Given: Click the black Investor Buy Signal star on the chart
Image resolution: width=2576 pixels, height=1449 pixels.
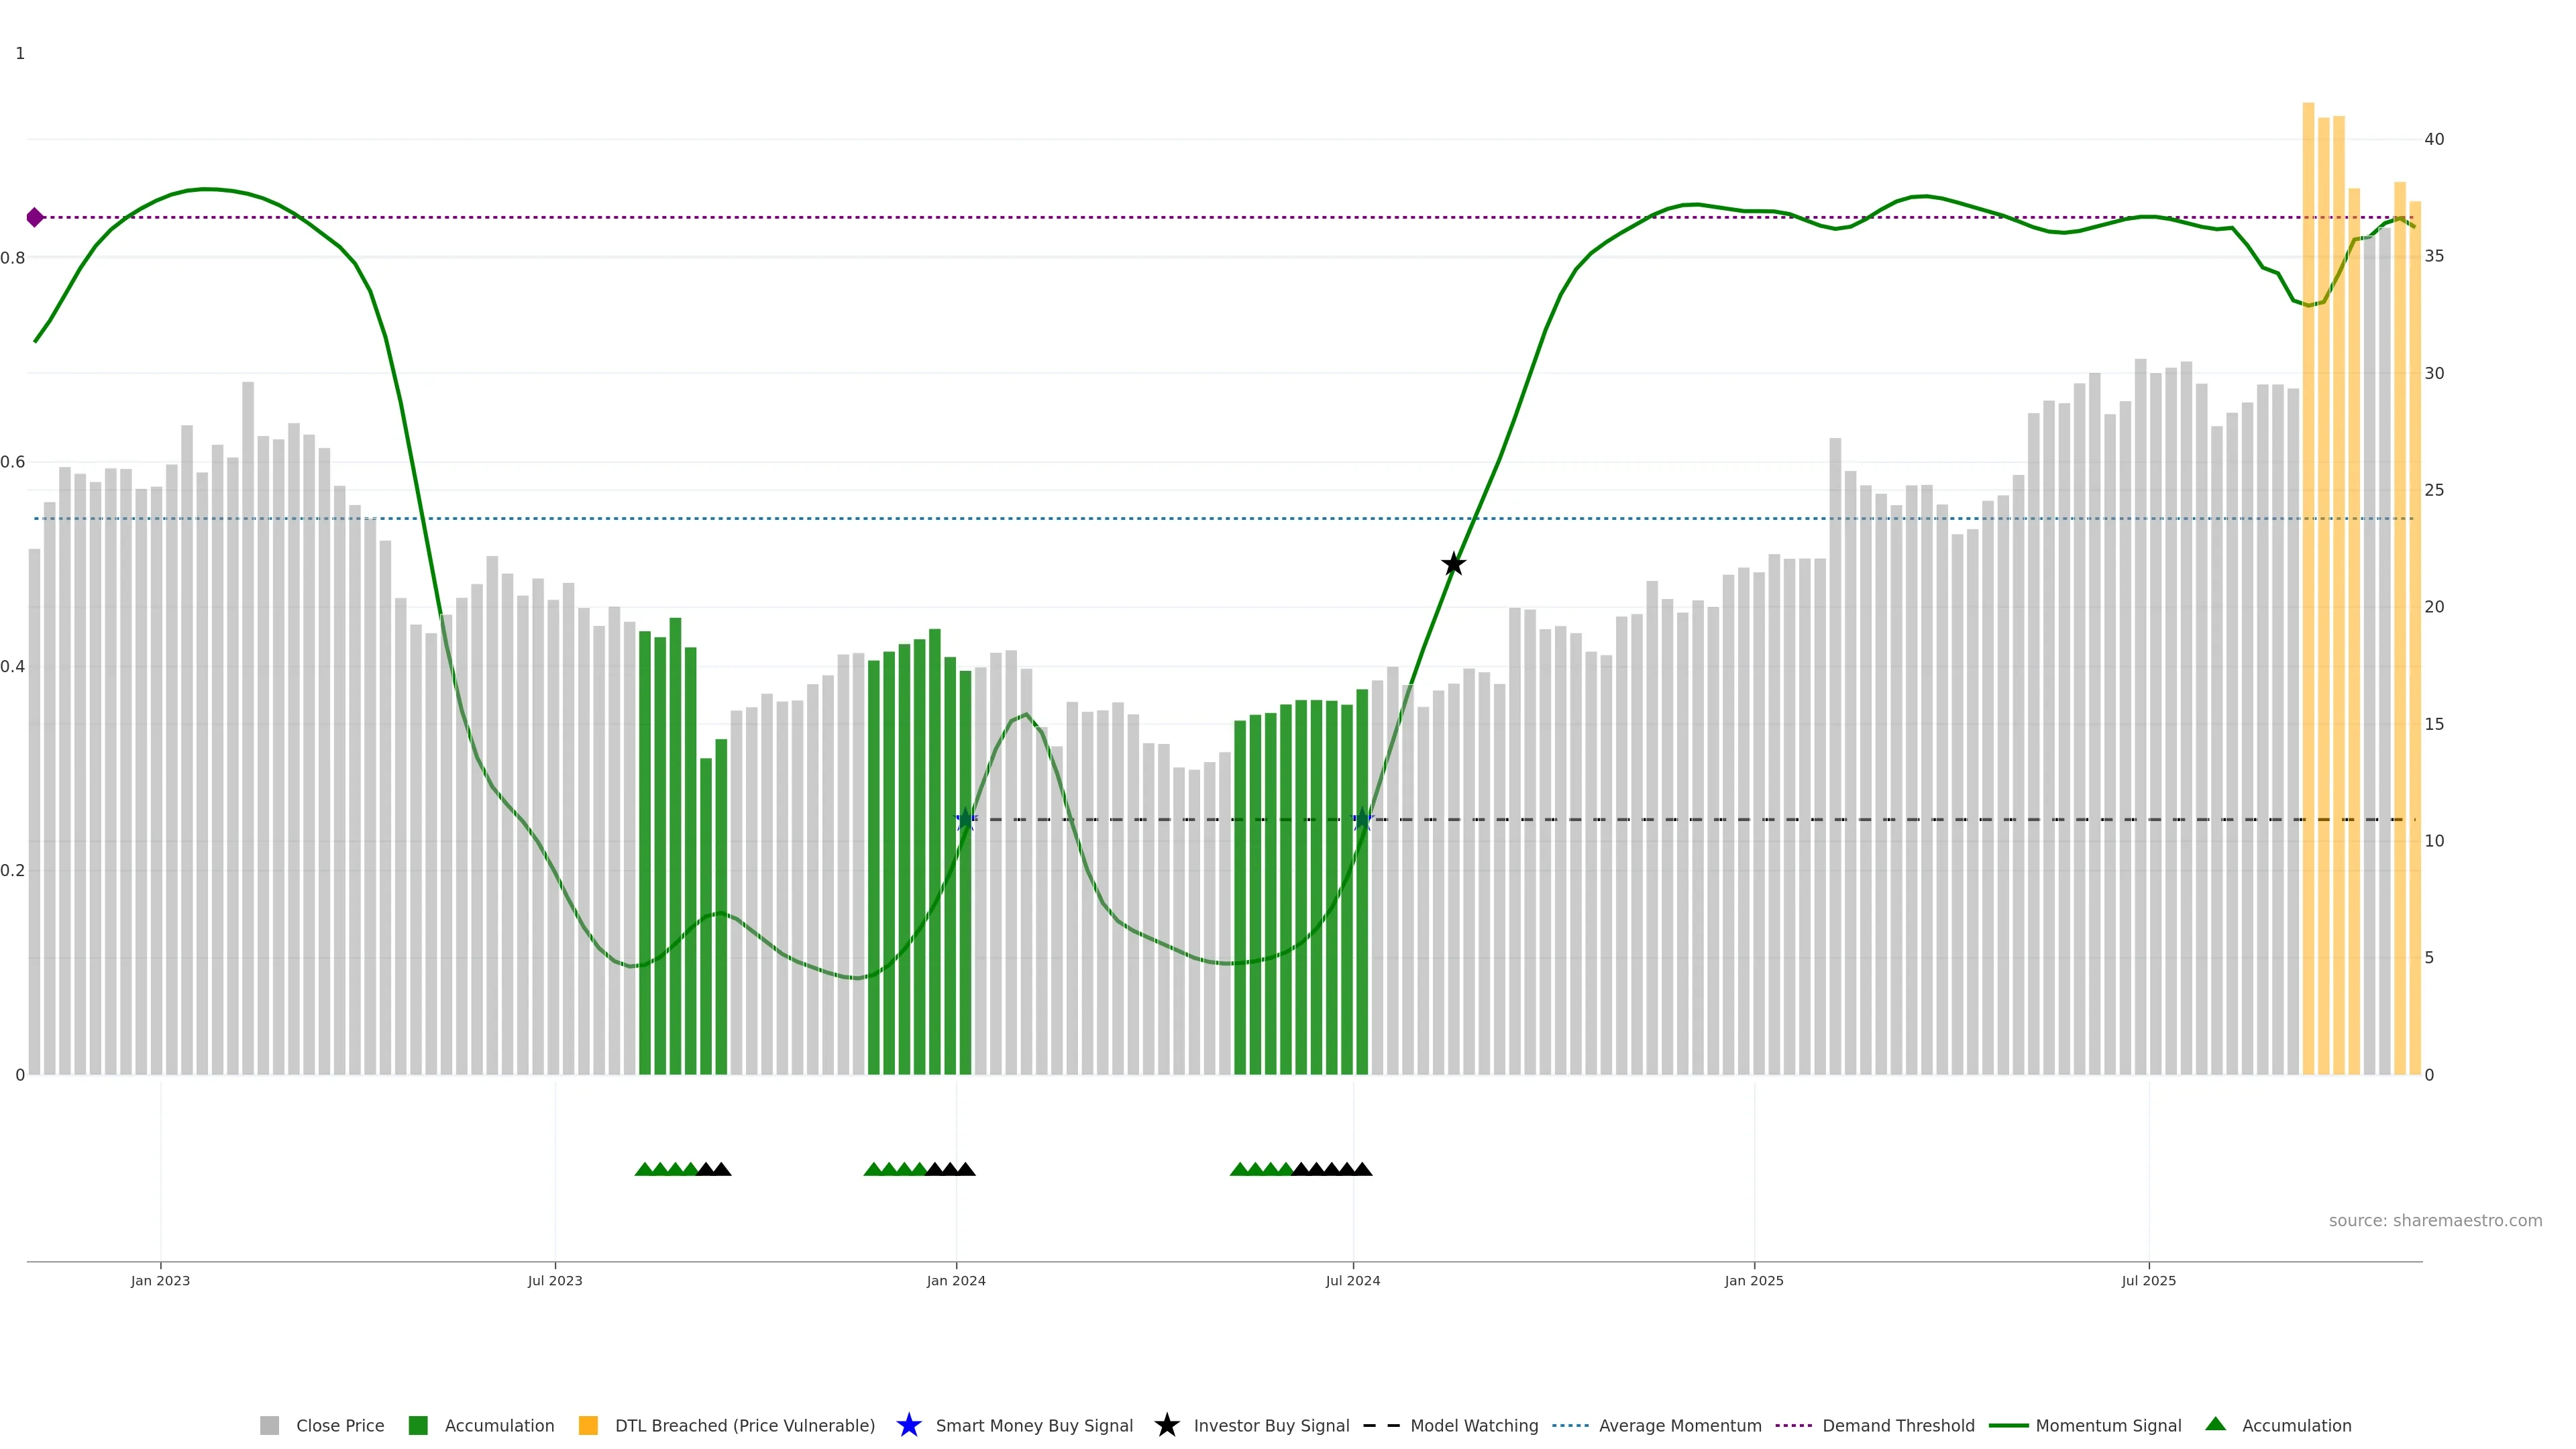Looking at the screenshot, I should (x=1453, y=564).
